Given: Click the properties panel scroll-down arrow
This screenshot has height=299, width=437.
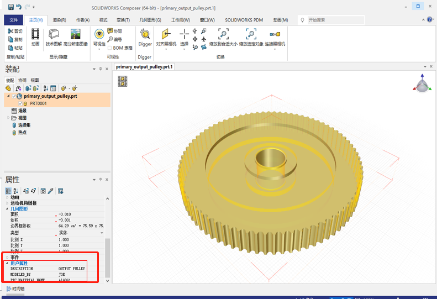Looking at the screenshot, I should 108,281.
